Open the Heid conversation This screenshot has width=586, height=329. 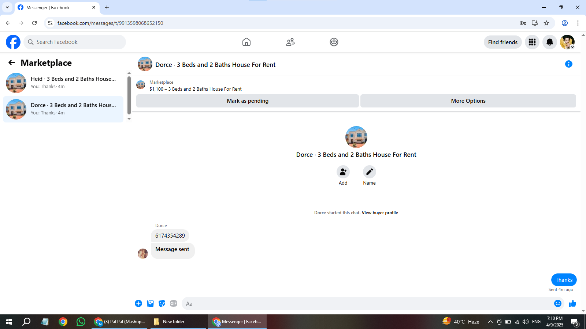tap(63, 83)
